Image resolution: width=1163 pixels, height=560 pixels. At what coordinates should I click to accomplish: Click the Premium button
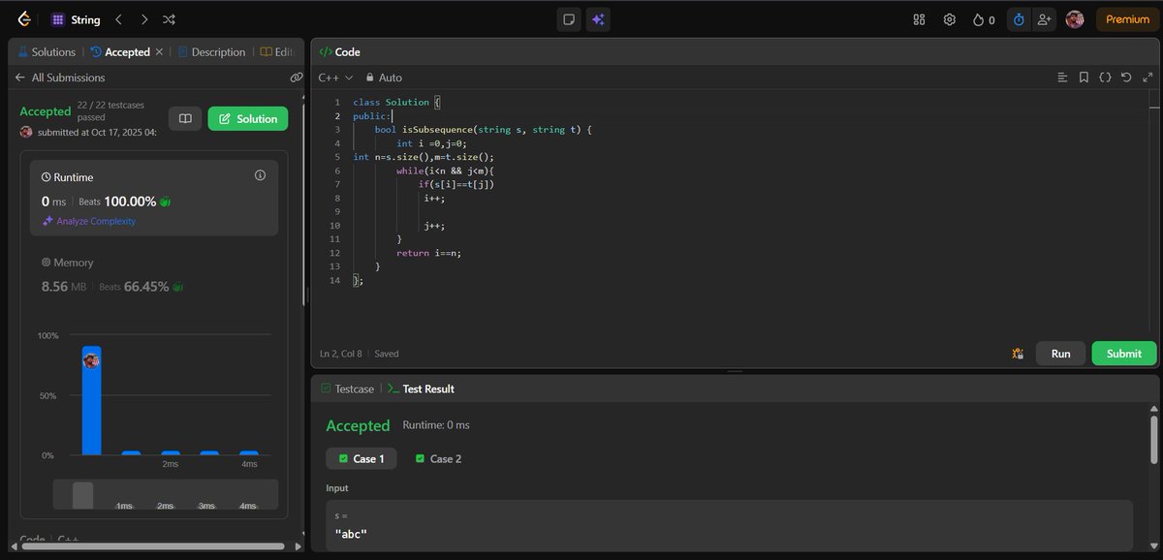(x=1127, y=19)
